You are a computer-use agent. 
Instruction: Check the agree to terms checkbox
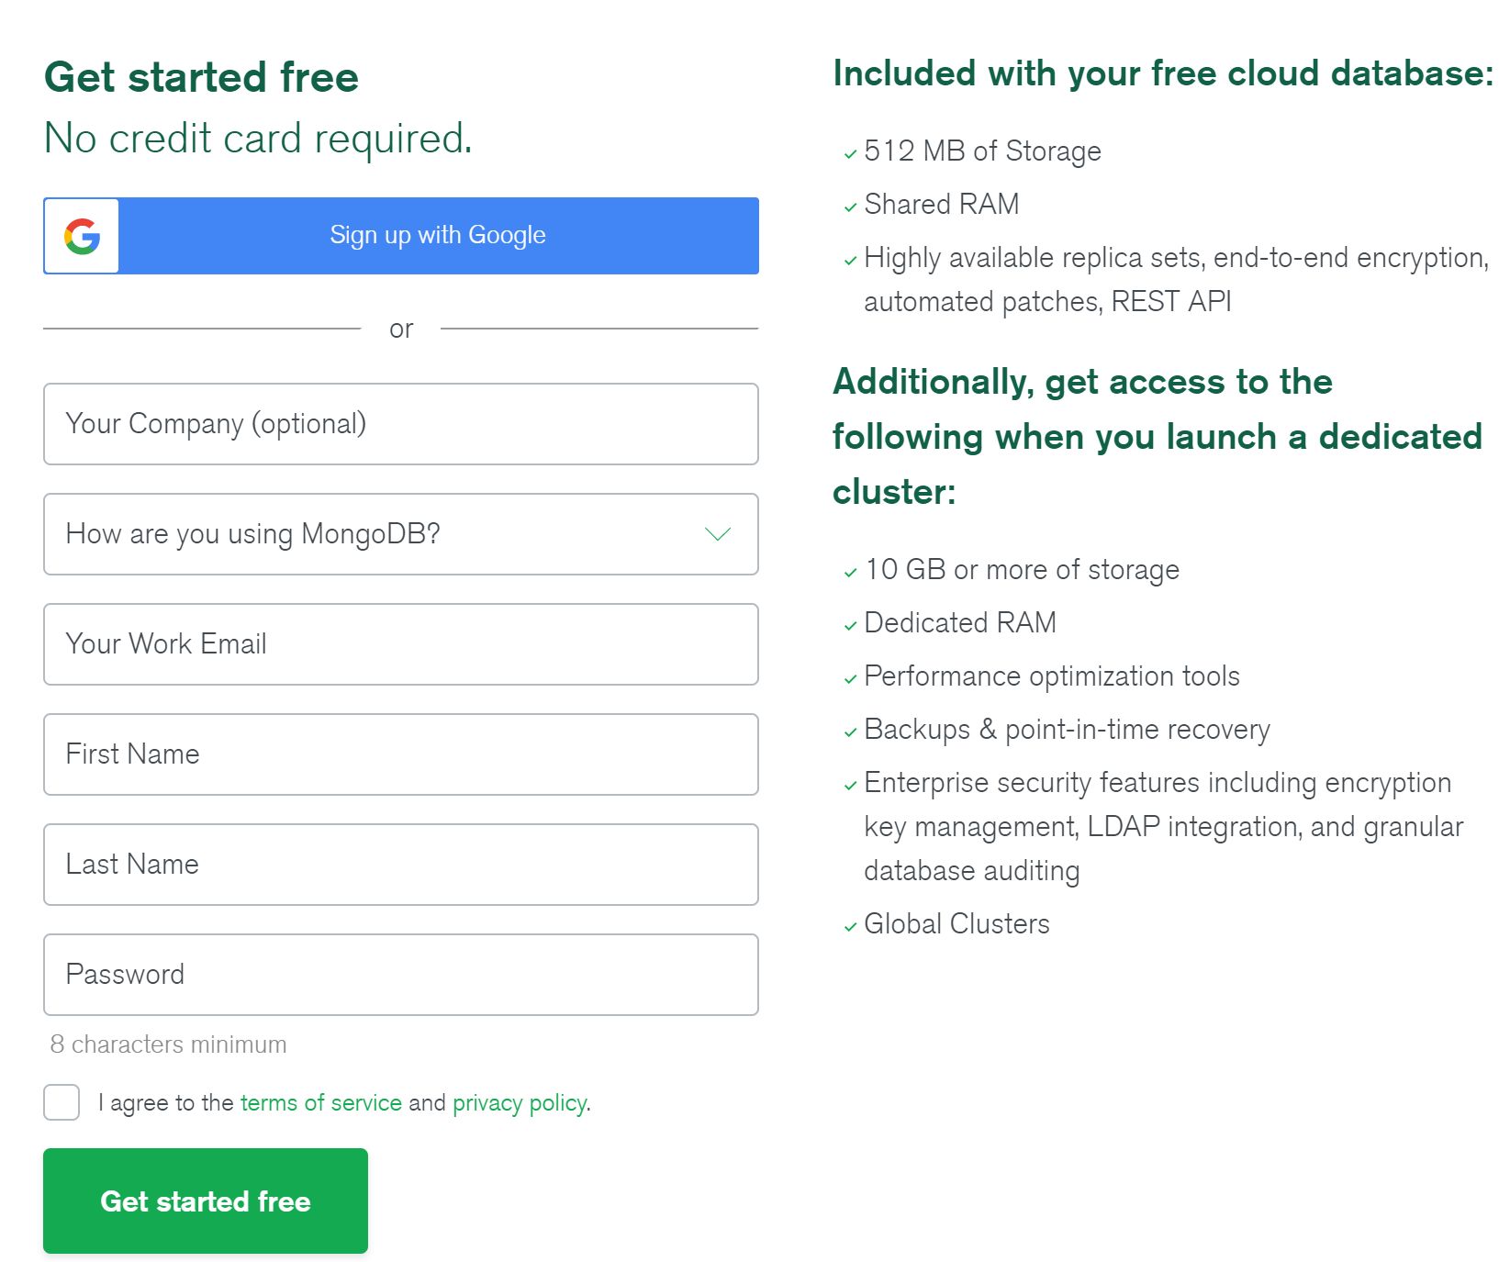tap(62, 1101)
